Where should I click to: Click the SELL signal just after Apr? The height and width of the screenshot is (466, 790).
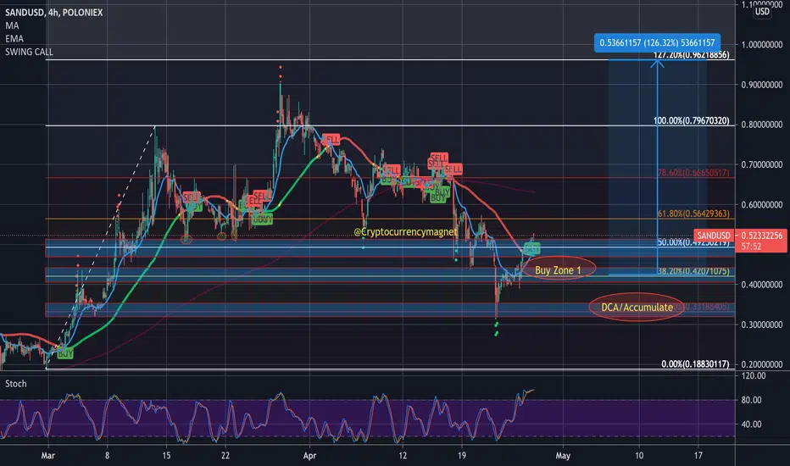pos(331,140)
